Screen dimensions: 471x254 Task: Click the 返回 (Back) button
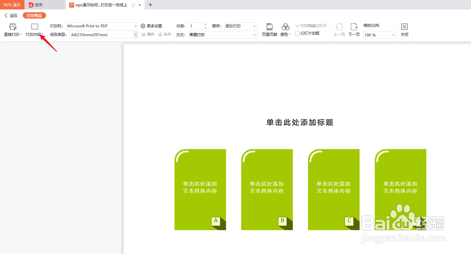[x=10, y=15]
